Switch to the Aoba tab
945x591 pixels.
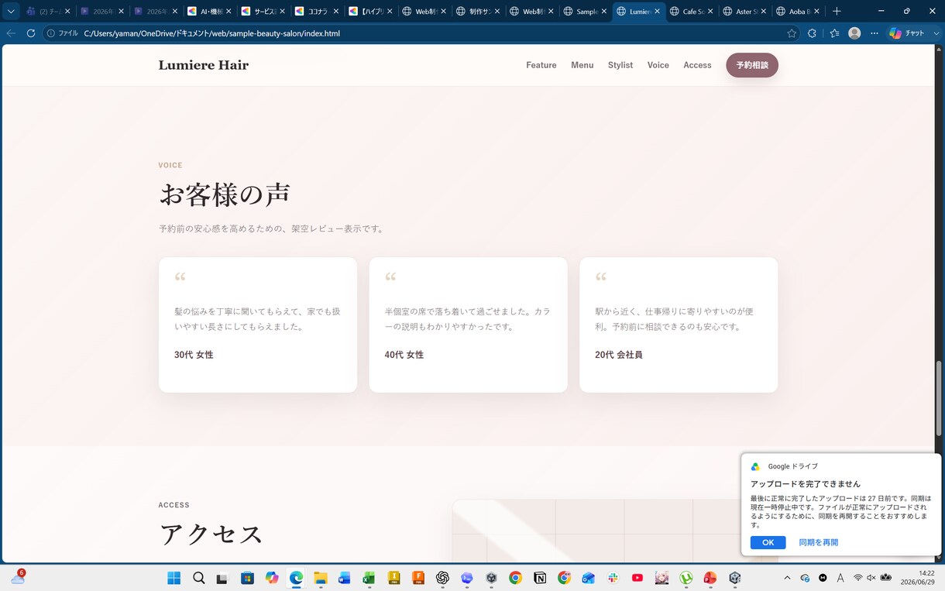(792, 12)
